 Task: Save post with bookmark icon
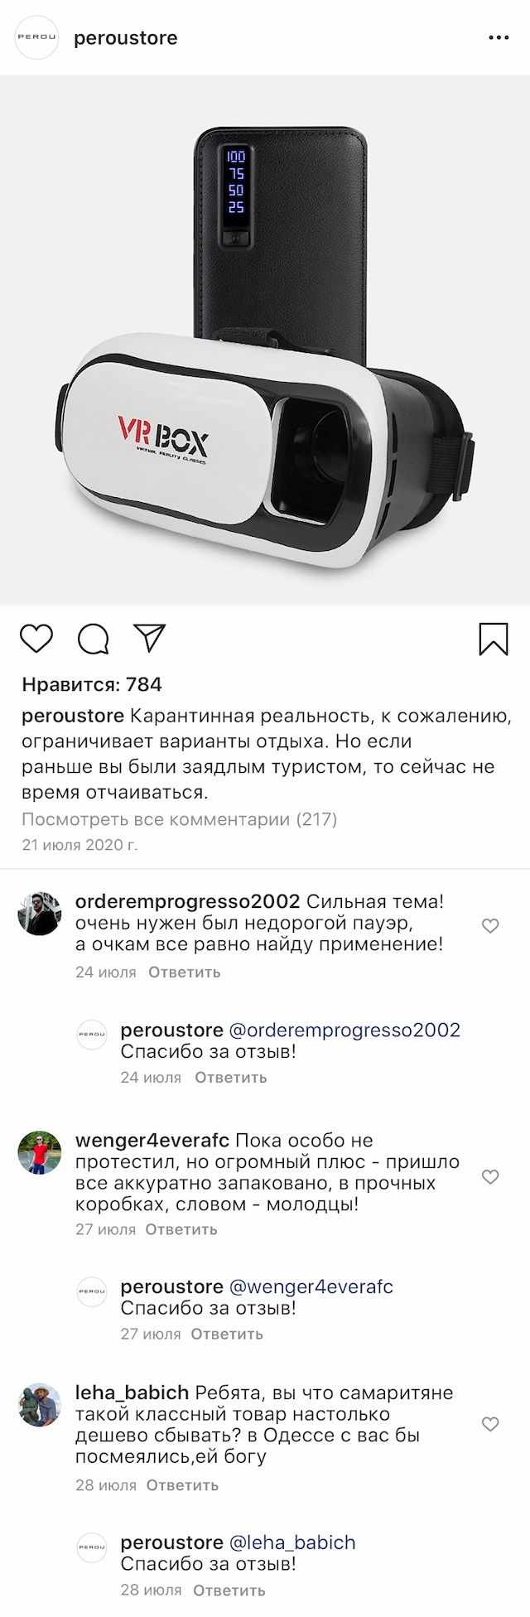point(494,639)
